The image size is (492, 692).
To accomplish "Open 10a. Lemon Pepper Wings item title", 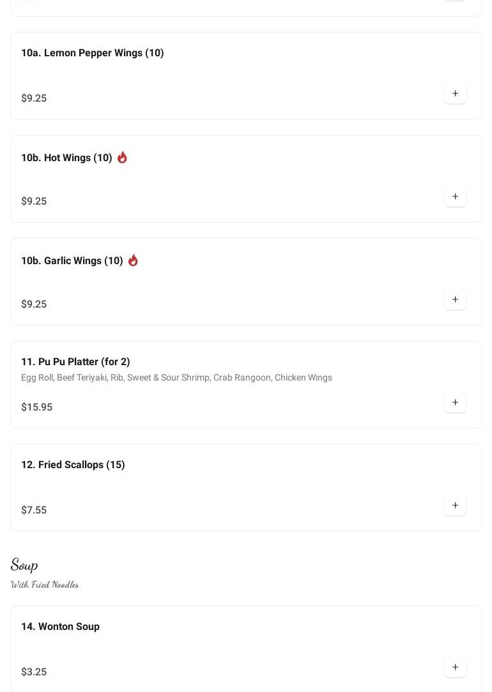I will (x=93, y=53).
